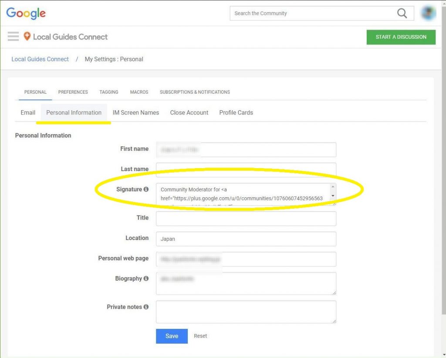This screenshot has width=446, height=358.
Task: Open the hamburger navigation menu
Action: tap(13, 37)
